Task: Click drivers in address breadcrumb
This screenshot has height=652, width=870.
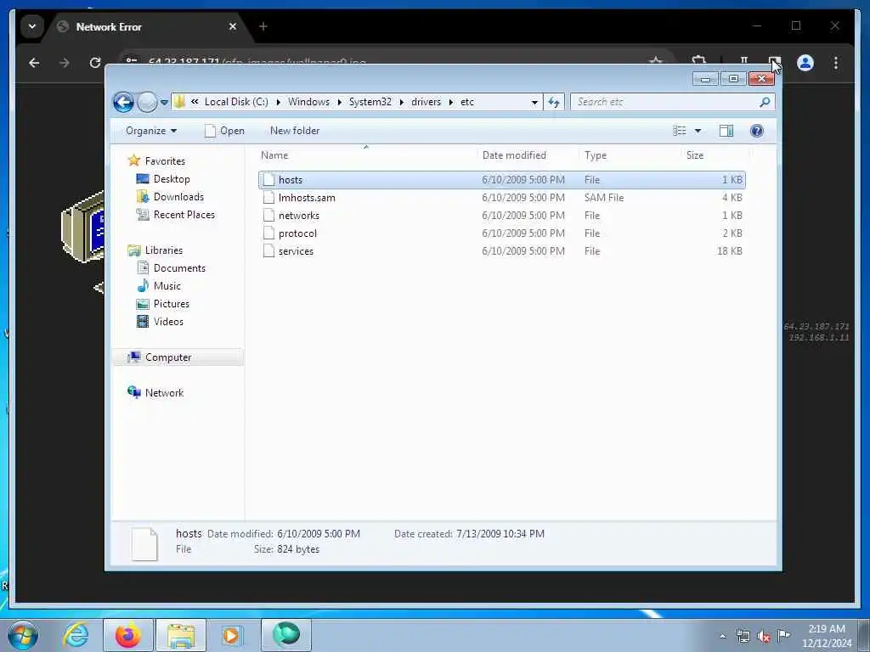Action: 427,102
